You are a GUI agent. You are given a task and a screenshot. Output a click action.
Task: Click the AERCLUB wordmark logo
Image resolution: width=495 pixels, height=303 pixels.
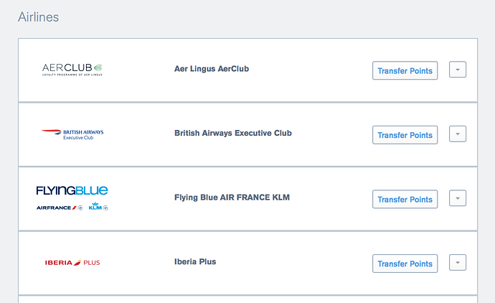67,68
